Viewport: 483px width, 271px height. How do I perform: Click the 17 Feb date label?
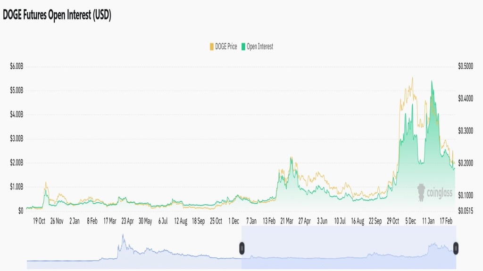pos(446,221)
